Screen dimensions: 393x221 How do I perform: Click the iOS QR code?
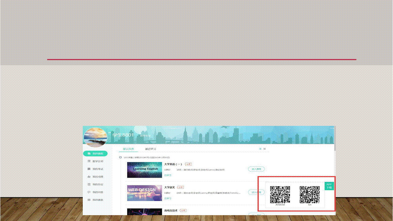pos(310,194)
